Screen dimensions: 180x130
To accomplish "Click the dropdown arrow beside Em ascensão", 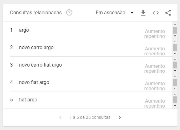I will (x=132, y=12).
